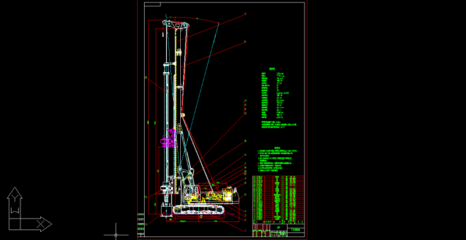Click the crosshair cursor marker
The width and height of the screenshot is (466, 240).
click(116, 234)
